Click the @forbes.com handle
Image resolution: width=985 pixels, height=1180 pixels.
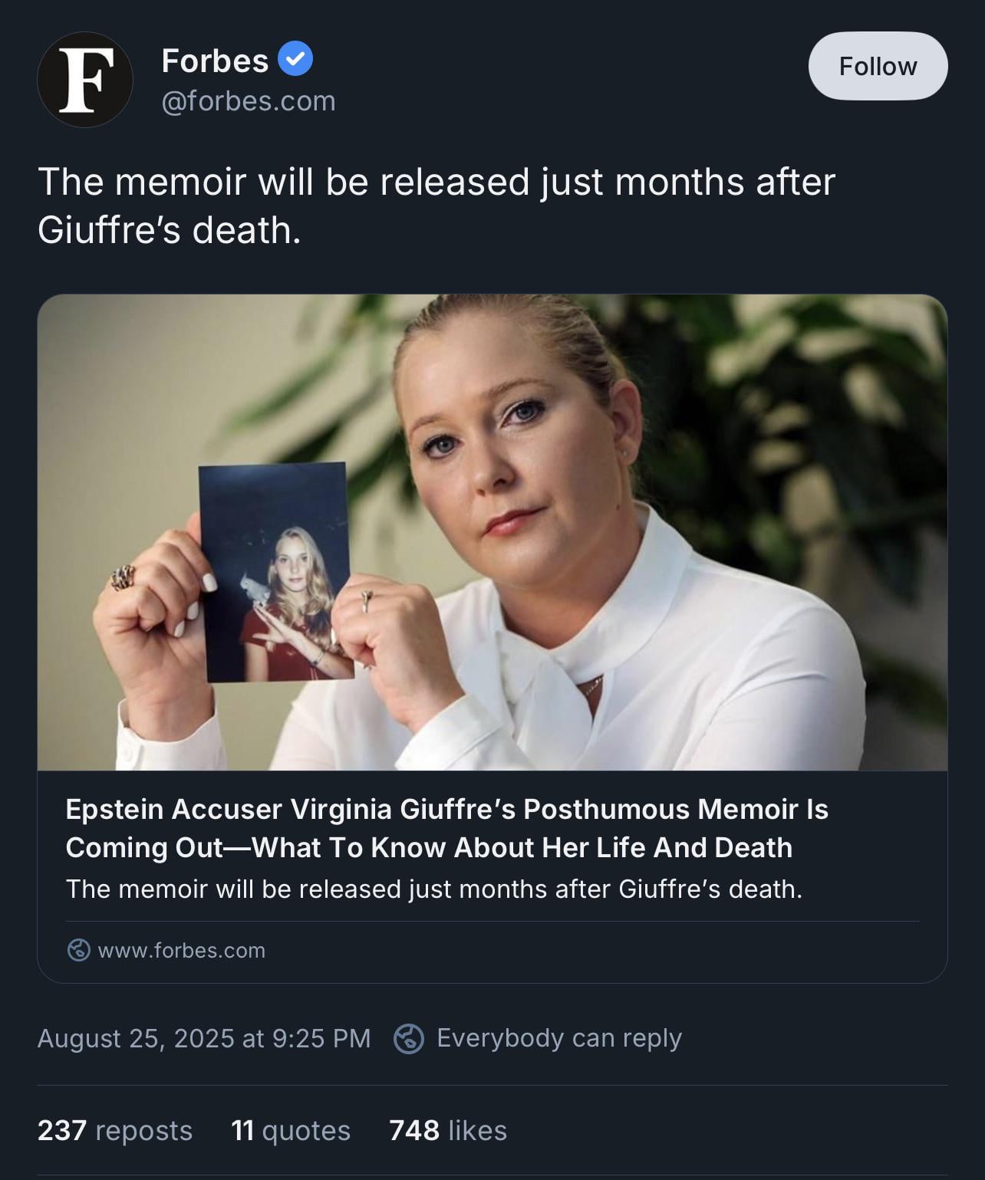pyautogui.click(x=249, y=101)
